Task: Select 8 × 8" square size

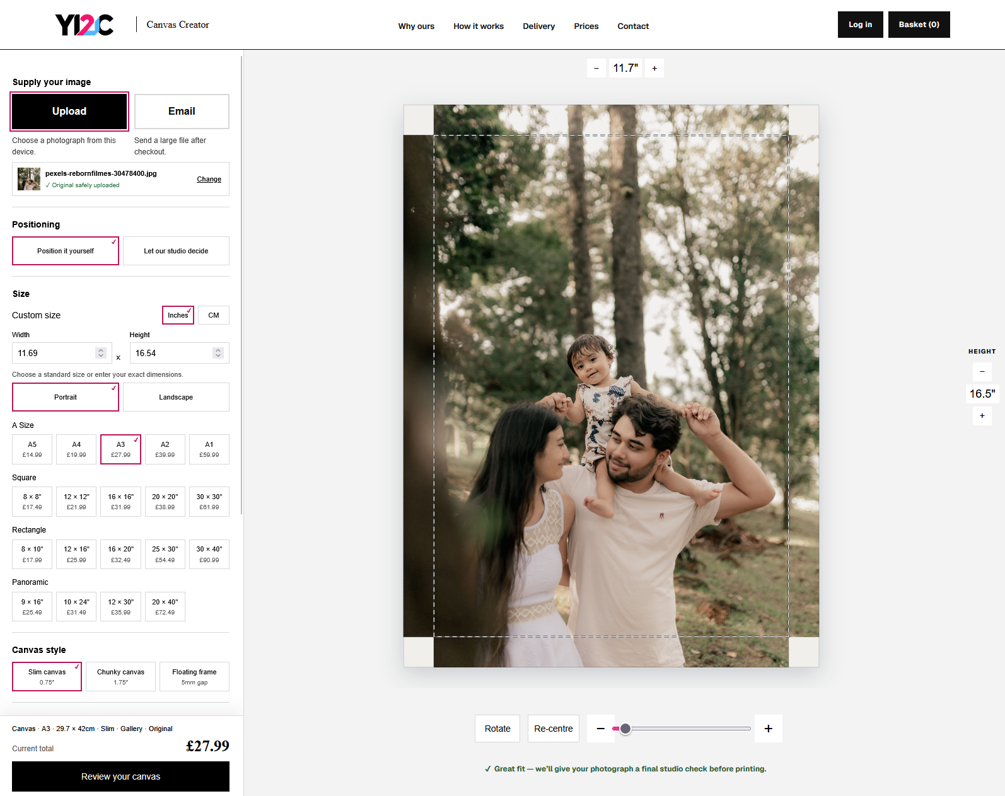Action: pos(32,502)
